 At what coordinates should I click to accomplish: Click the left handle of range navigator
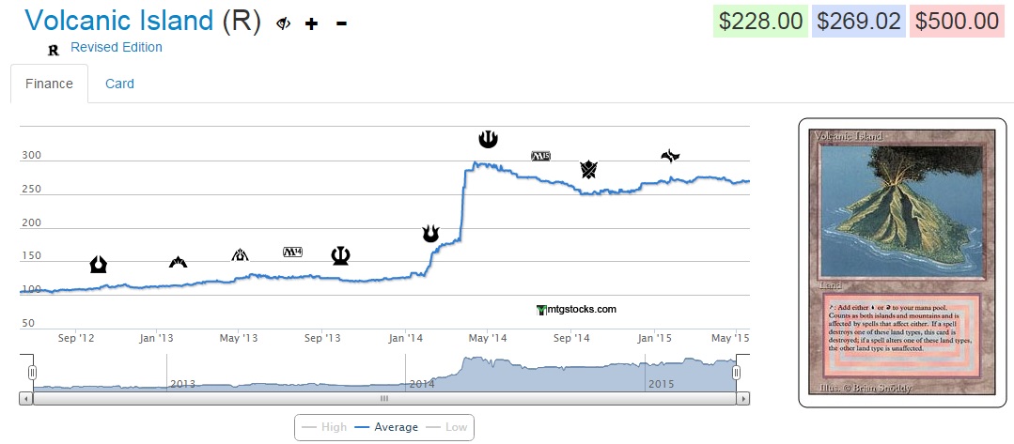[32, 373]
